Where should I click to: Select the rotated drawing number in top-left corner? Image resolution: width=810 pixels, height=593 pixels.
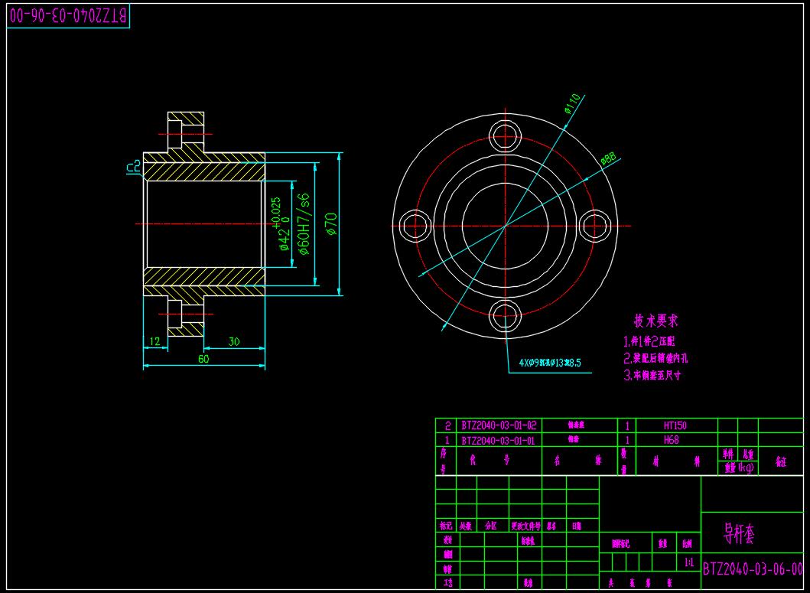[x=68, y=16]
